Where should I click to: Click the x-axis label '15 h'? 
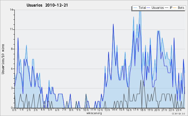(x=122, y=110)
